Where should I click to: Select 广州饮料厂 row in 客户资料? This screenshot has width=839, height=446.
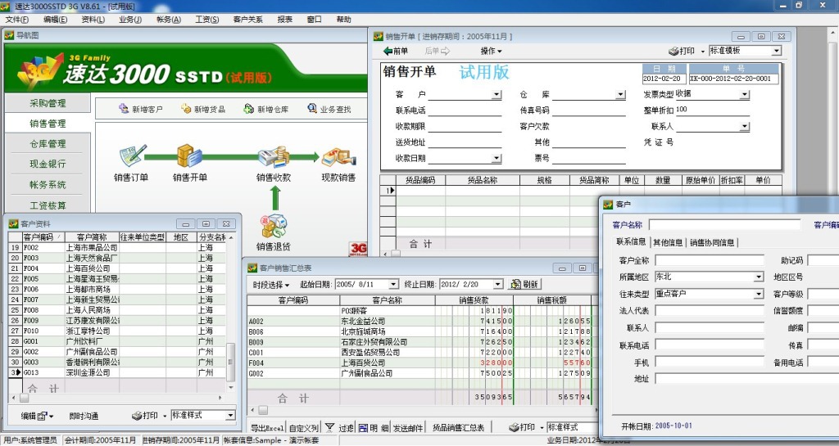click(x=117, y=341)
